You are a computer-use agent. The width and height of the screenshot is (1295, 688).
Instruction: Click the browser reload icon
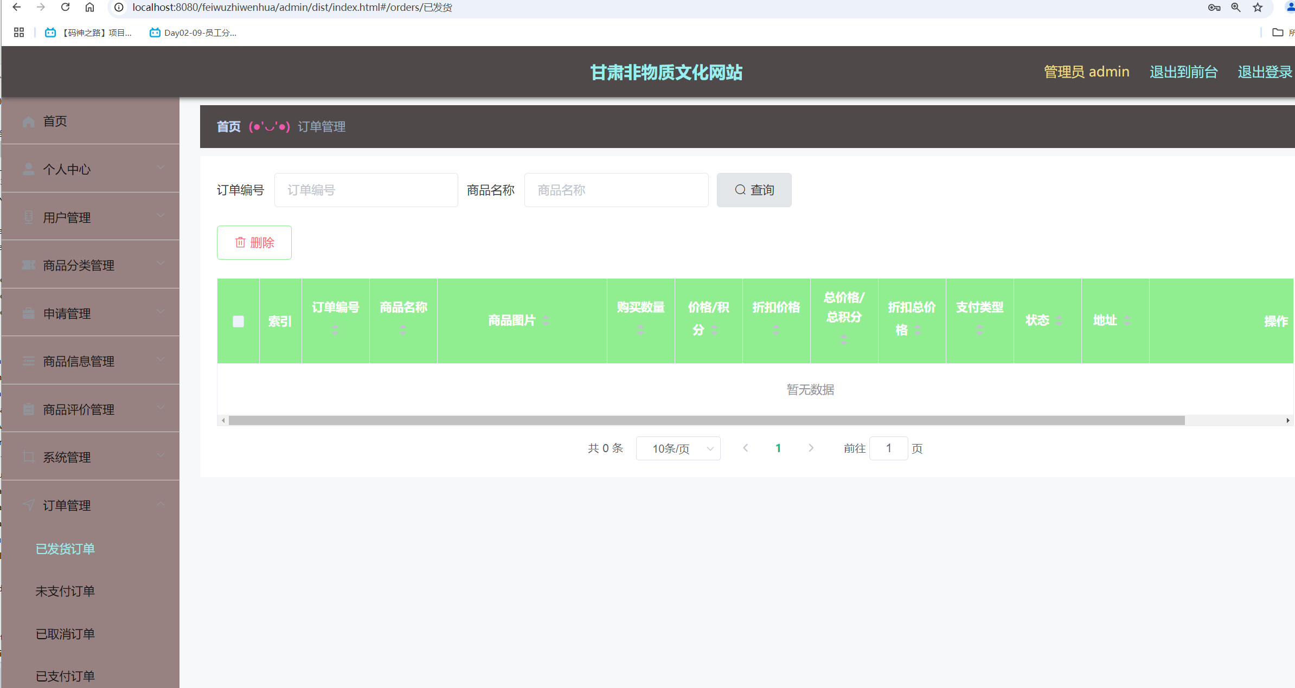coord(65,7)
